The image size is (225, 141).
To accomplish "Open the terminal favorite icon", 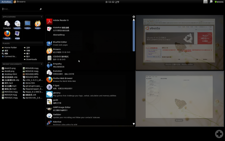I will [17, 35].
